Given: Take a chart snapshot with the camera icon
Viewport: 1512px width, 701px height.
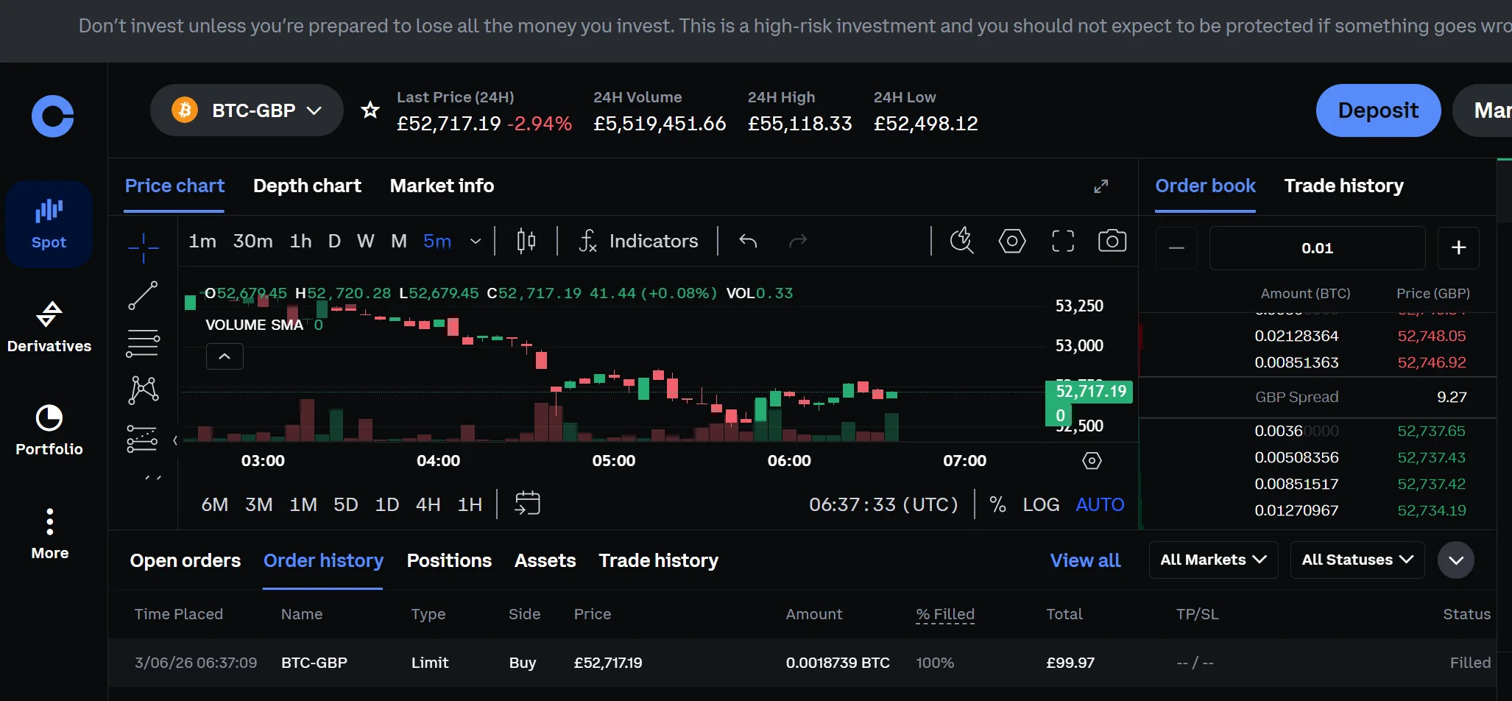Looking at the screenshot, I should [1112, 240].
